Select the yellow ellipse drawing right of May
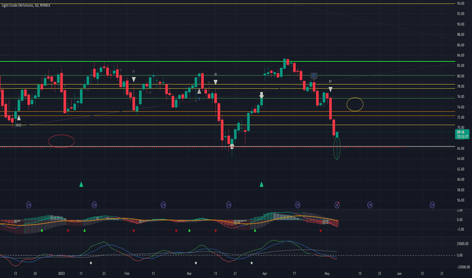The width and height of the screenshot is (472, 278). click(355, 105)
